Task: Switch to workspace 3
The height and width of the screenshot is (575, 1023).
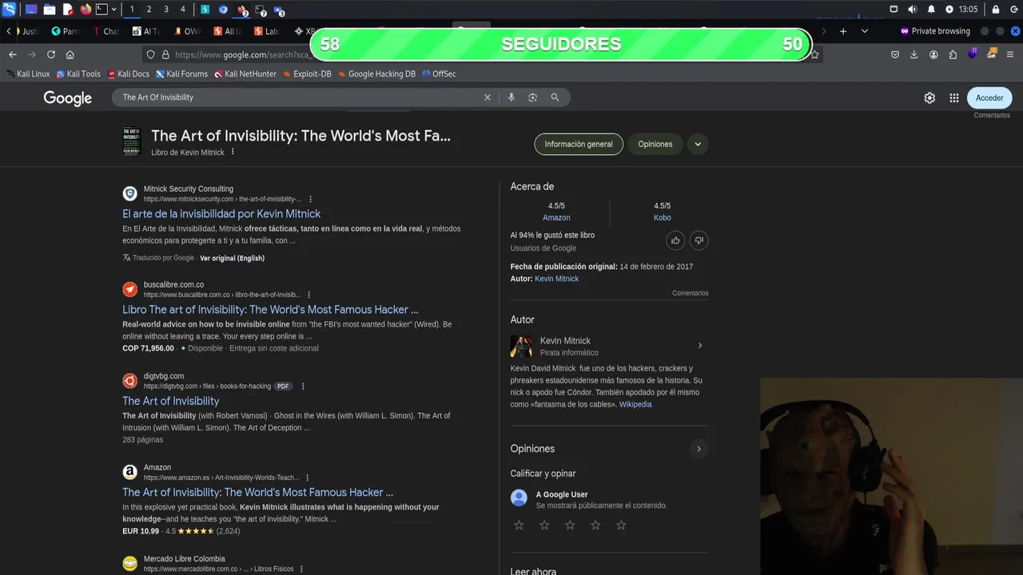Action: click(165, 10)
